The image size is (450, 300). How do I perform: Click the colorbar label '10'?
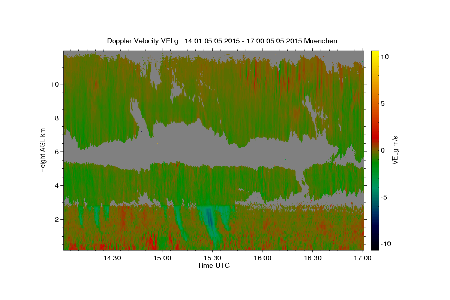[385, 56]
